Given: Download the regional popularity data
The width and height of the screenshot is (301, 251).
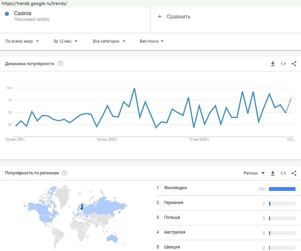Looking at the screenshot, I should (273, 173).
